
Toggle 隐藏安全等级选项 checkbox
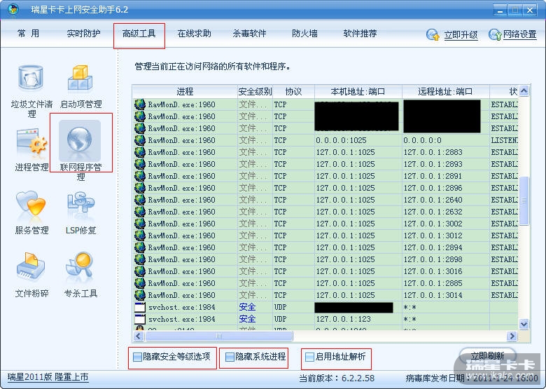point(137,357)
